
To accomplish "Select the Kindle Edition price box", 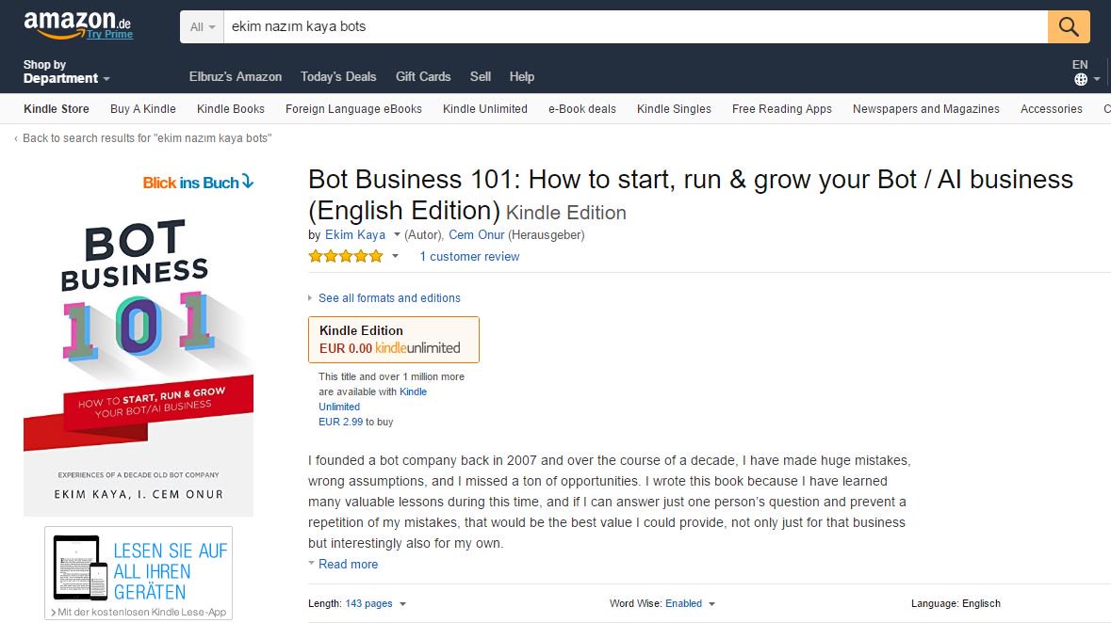I will pos(393,340).
